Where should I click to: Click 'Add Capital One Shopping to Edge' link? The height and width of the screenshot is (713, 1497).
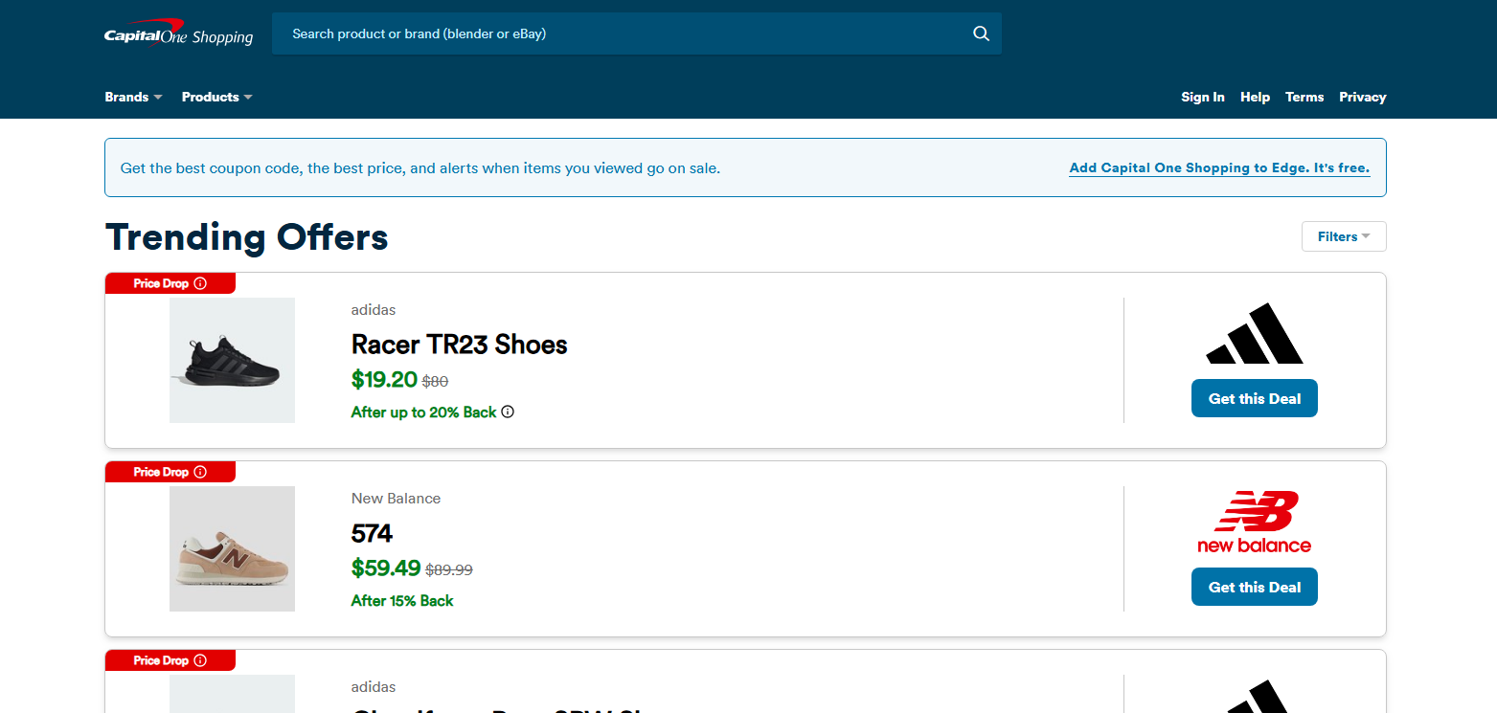(x=1219, y=168)
